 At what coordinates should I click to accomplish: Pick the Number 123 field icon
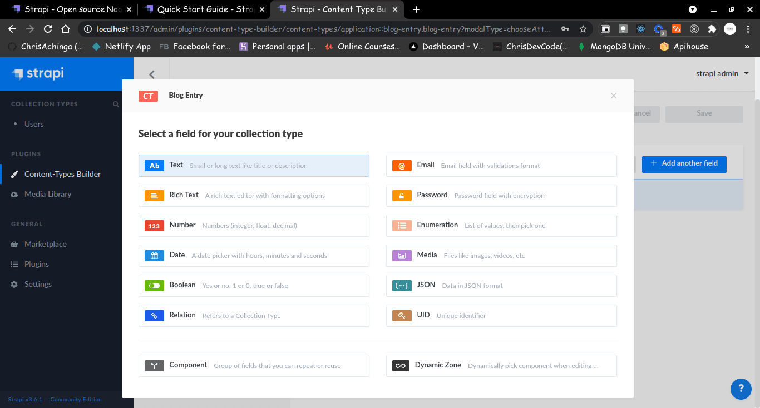coord(154,226)
